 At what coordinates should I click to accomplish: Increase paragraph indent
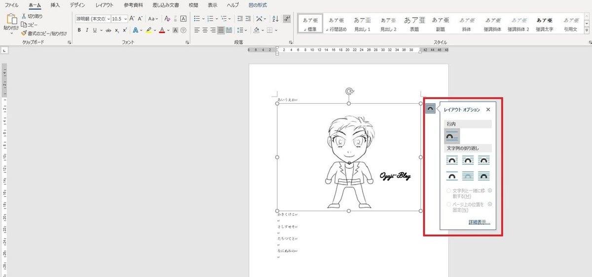coord(249,19)
